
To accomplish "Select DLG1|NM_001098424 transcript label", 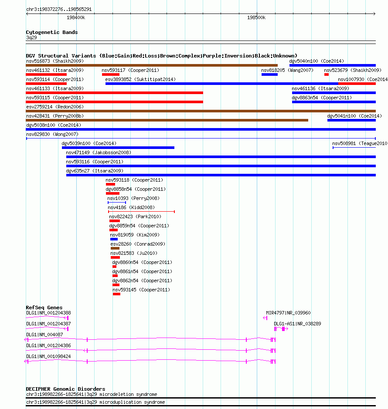I will [x=48, y=357].
